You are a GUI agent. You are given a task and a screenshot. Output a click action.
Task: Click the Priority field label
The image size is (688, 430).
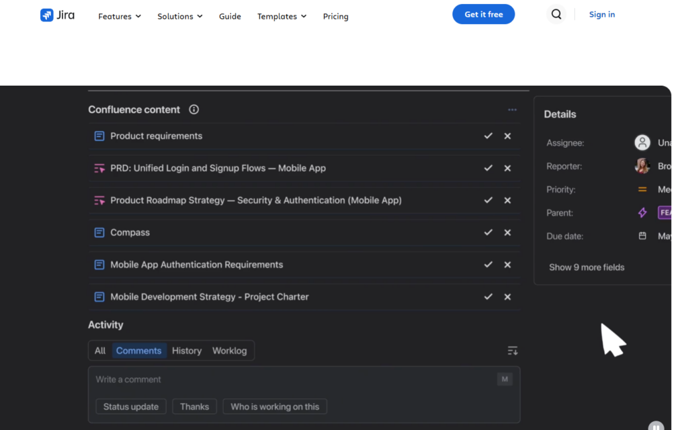tap(561, 189)
